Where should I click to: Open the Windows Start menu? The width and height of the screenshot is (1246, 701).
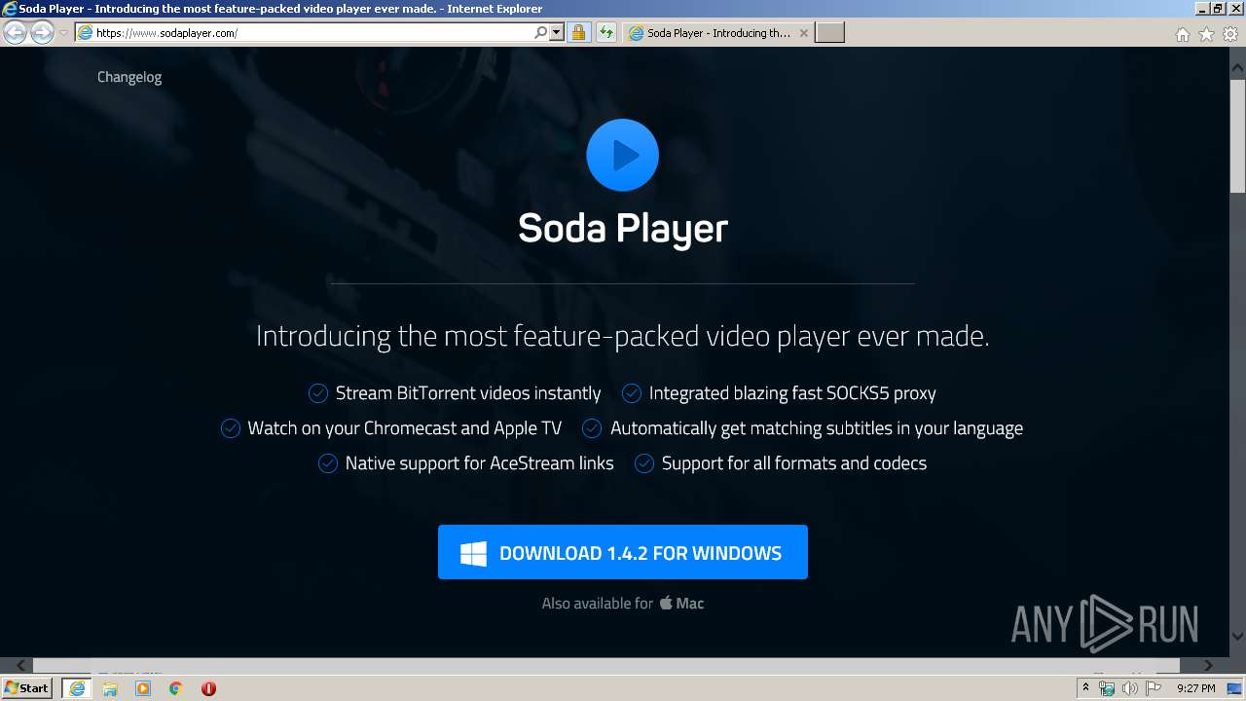pos(27,687)
